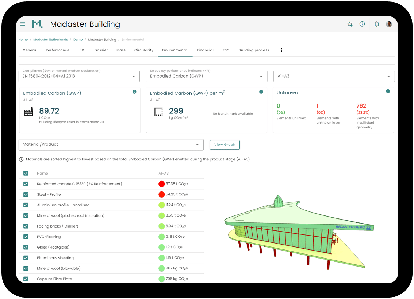The width and height of the screenshot is (414, 299).
Task: Expand the A1-A3 stage dropdown
Action: (x=334, y=76)
